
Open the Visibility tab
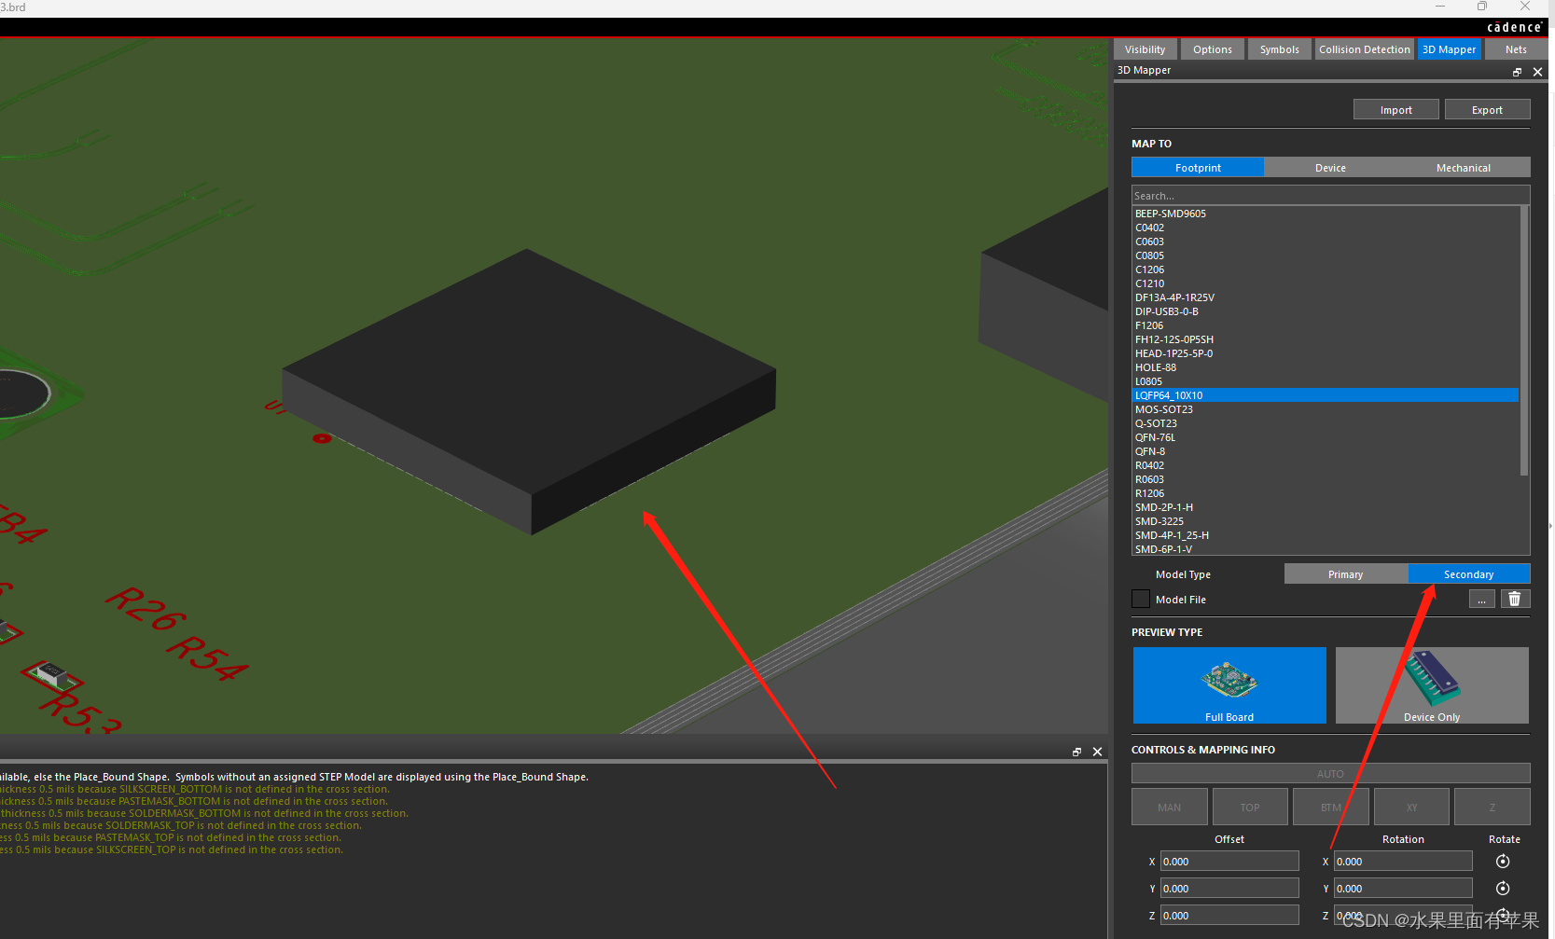pos(1145,49)
